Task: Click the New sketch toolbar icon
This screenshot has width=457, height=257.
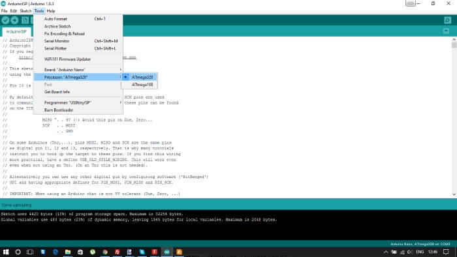Action: pos(25,20)
